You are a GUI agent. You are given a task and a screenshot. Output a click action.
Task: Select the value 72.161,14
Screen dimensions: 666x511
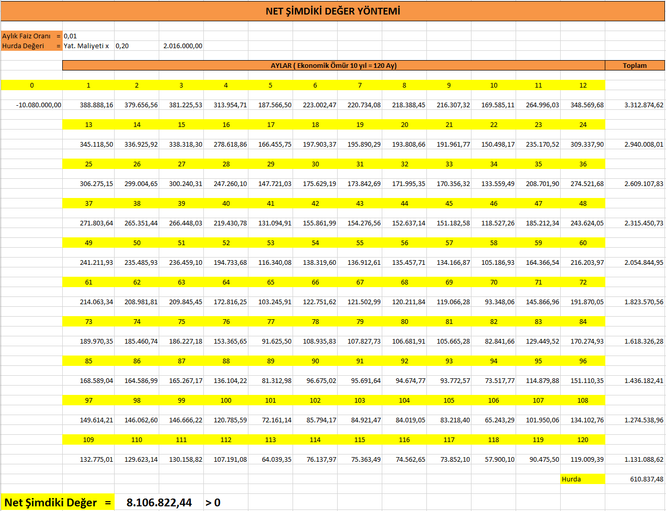point(276,420)
